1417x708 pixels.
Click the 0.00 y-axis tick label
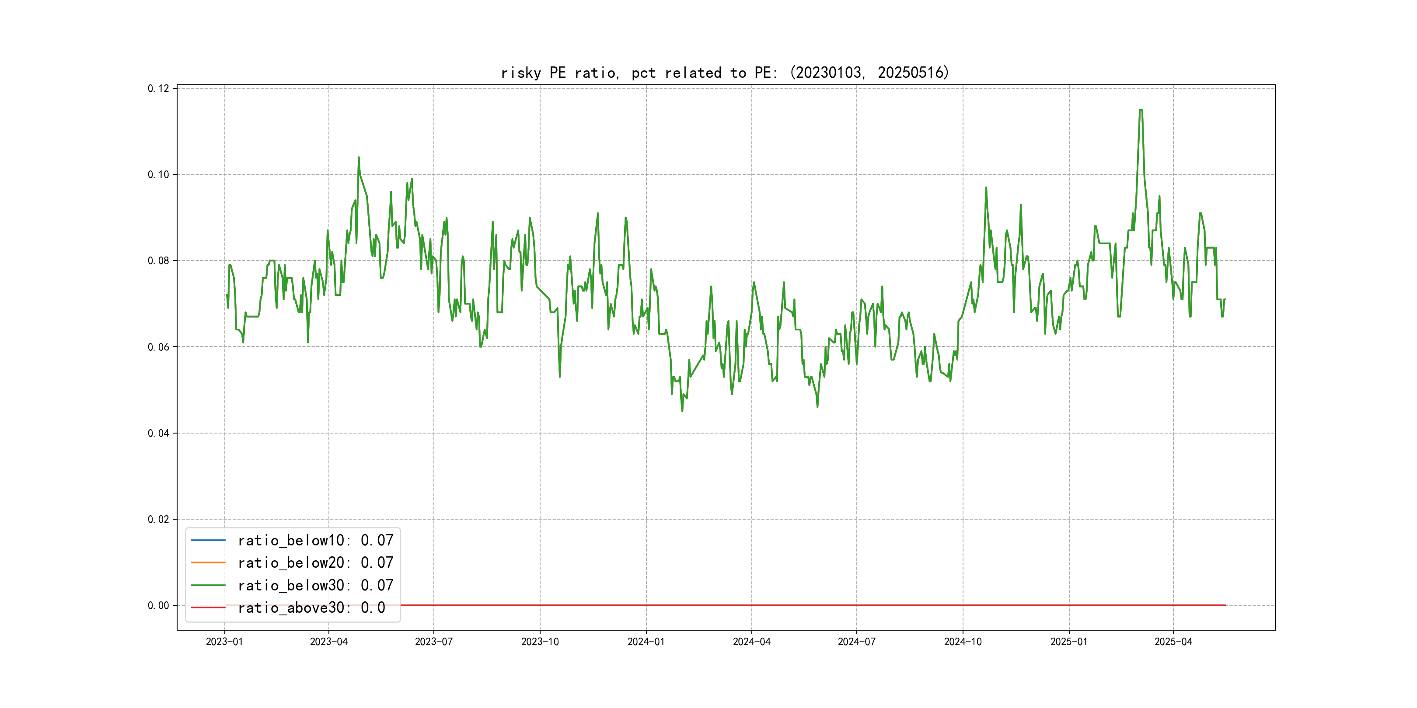[x=158, y=606]
